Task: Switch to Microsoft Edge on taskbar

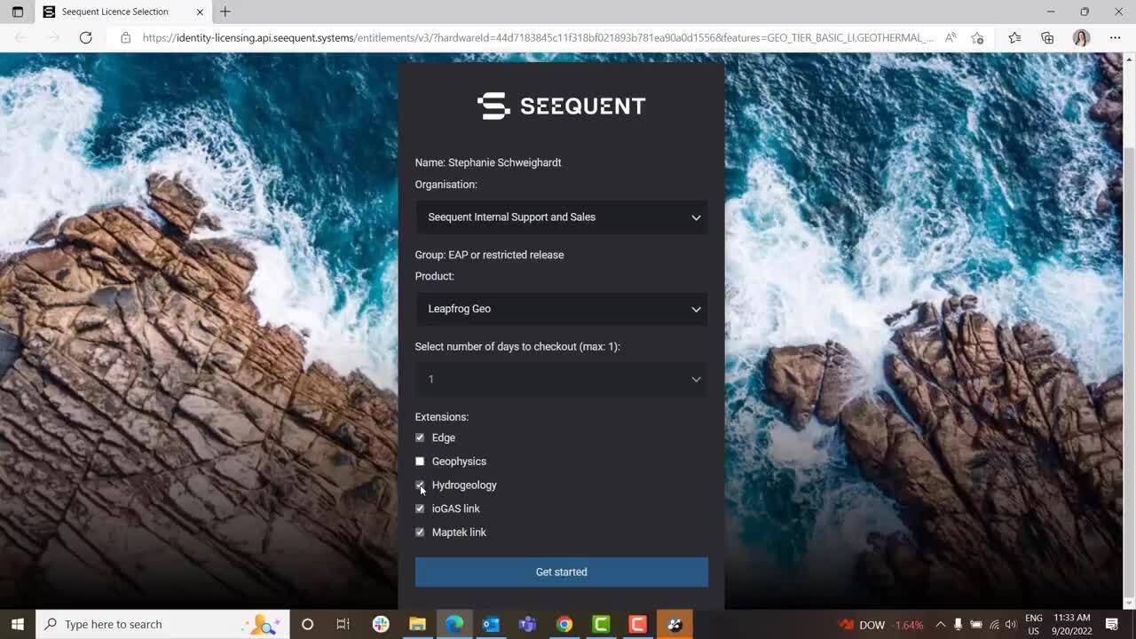Action: [454, 624]
